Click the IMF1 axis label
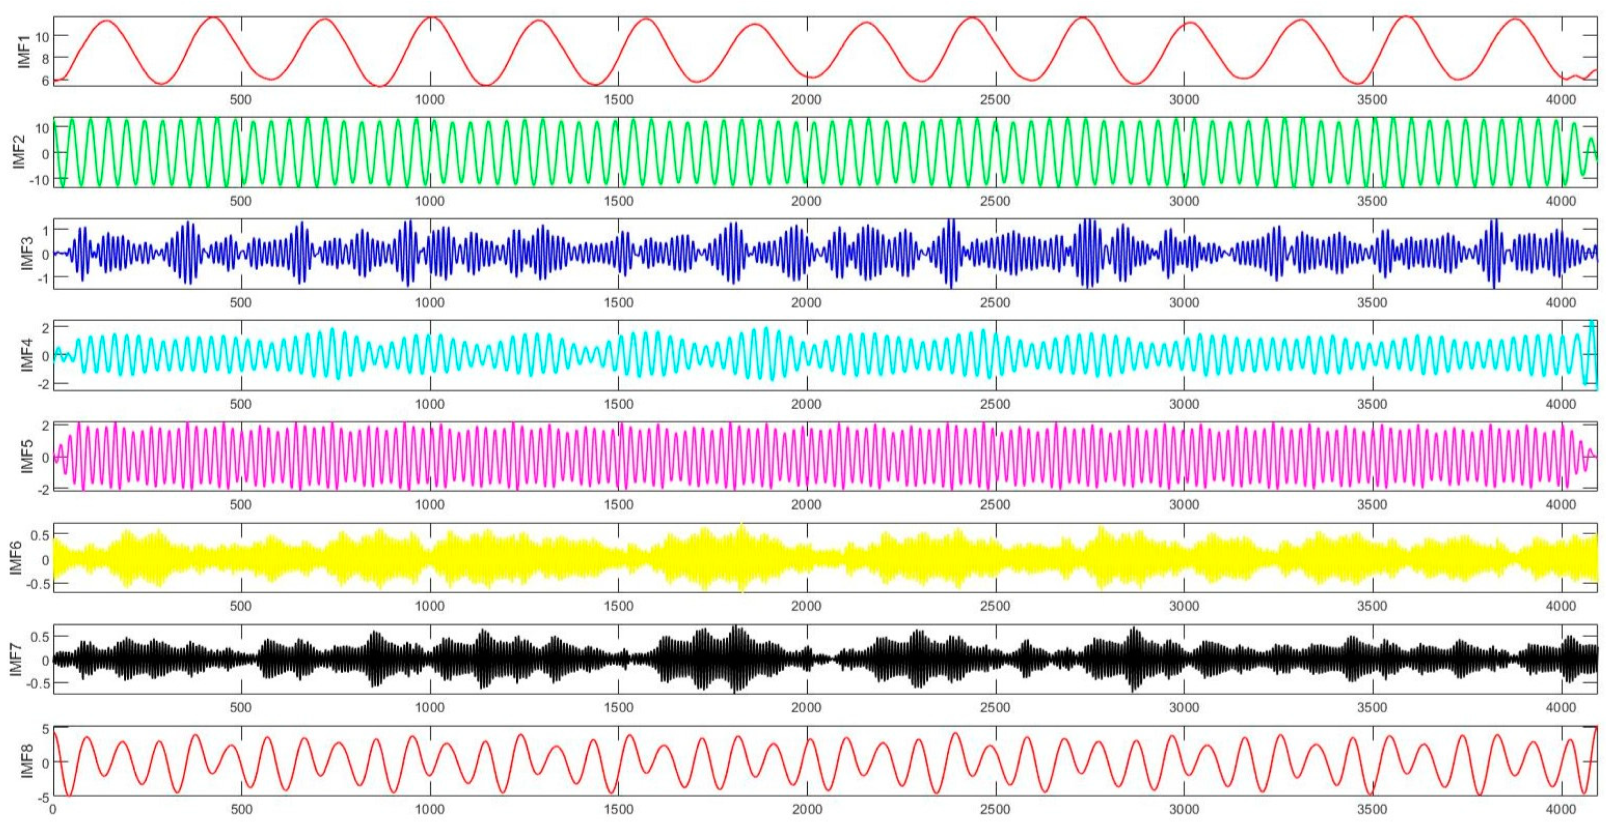 pos(25,52)
